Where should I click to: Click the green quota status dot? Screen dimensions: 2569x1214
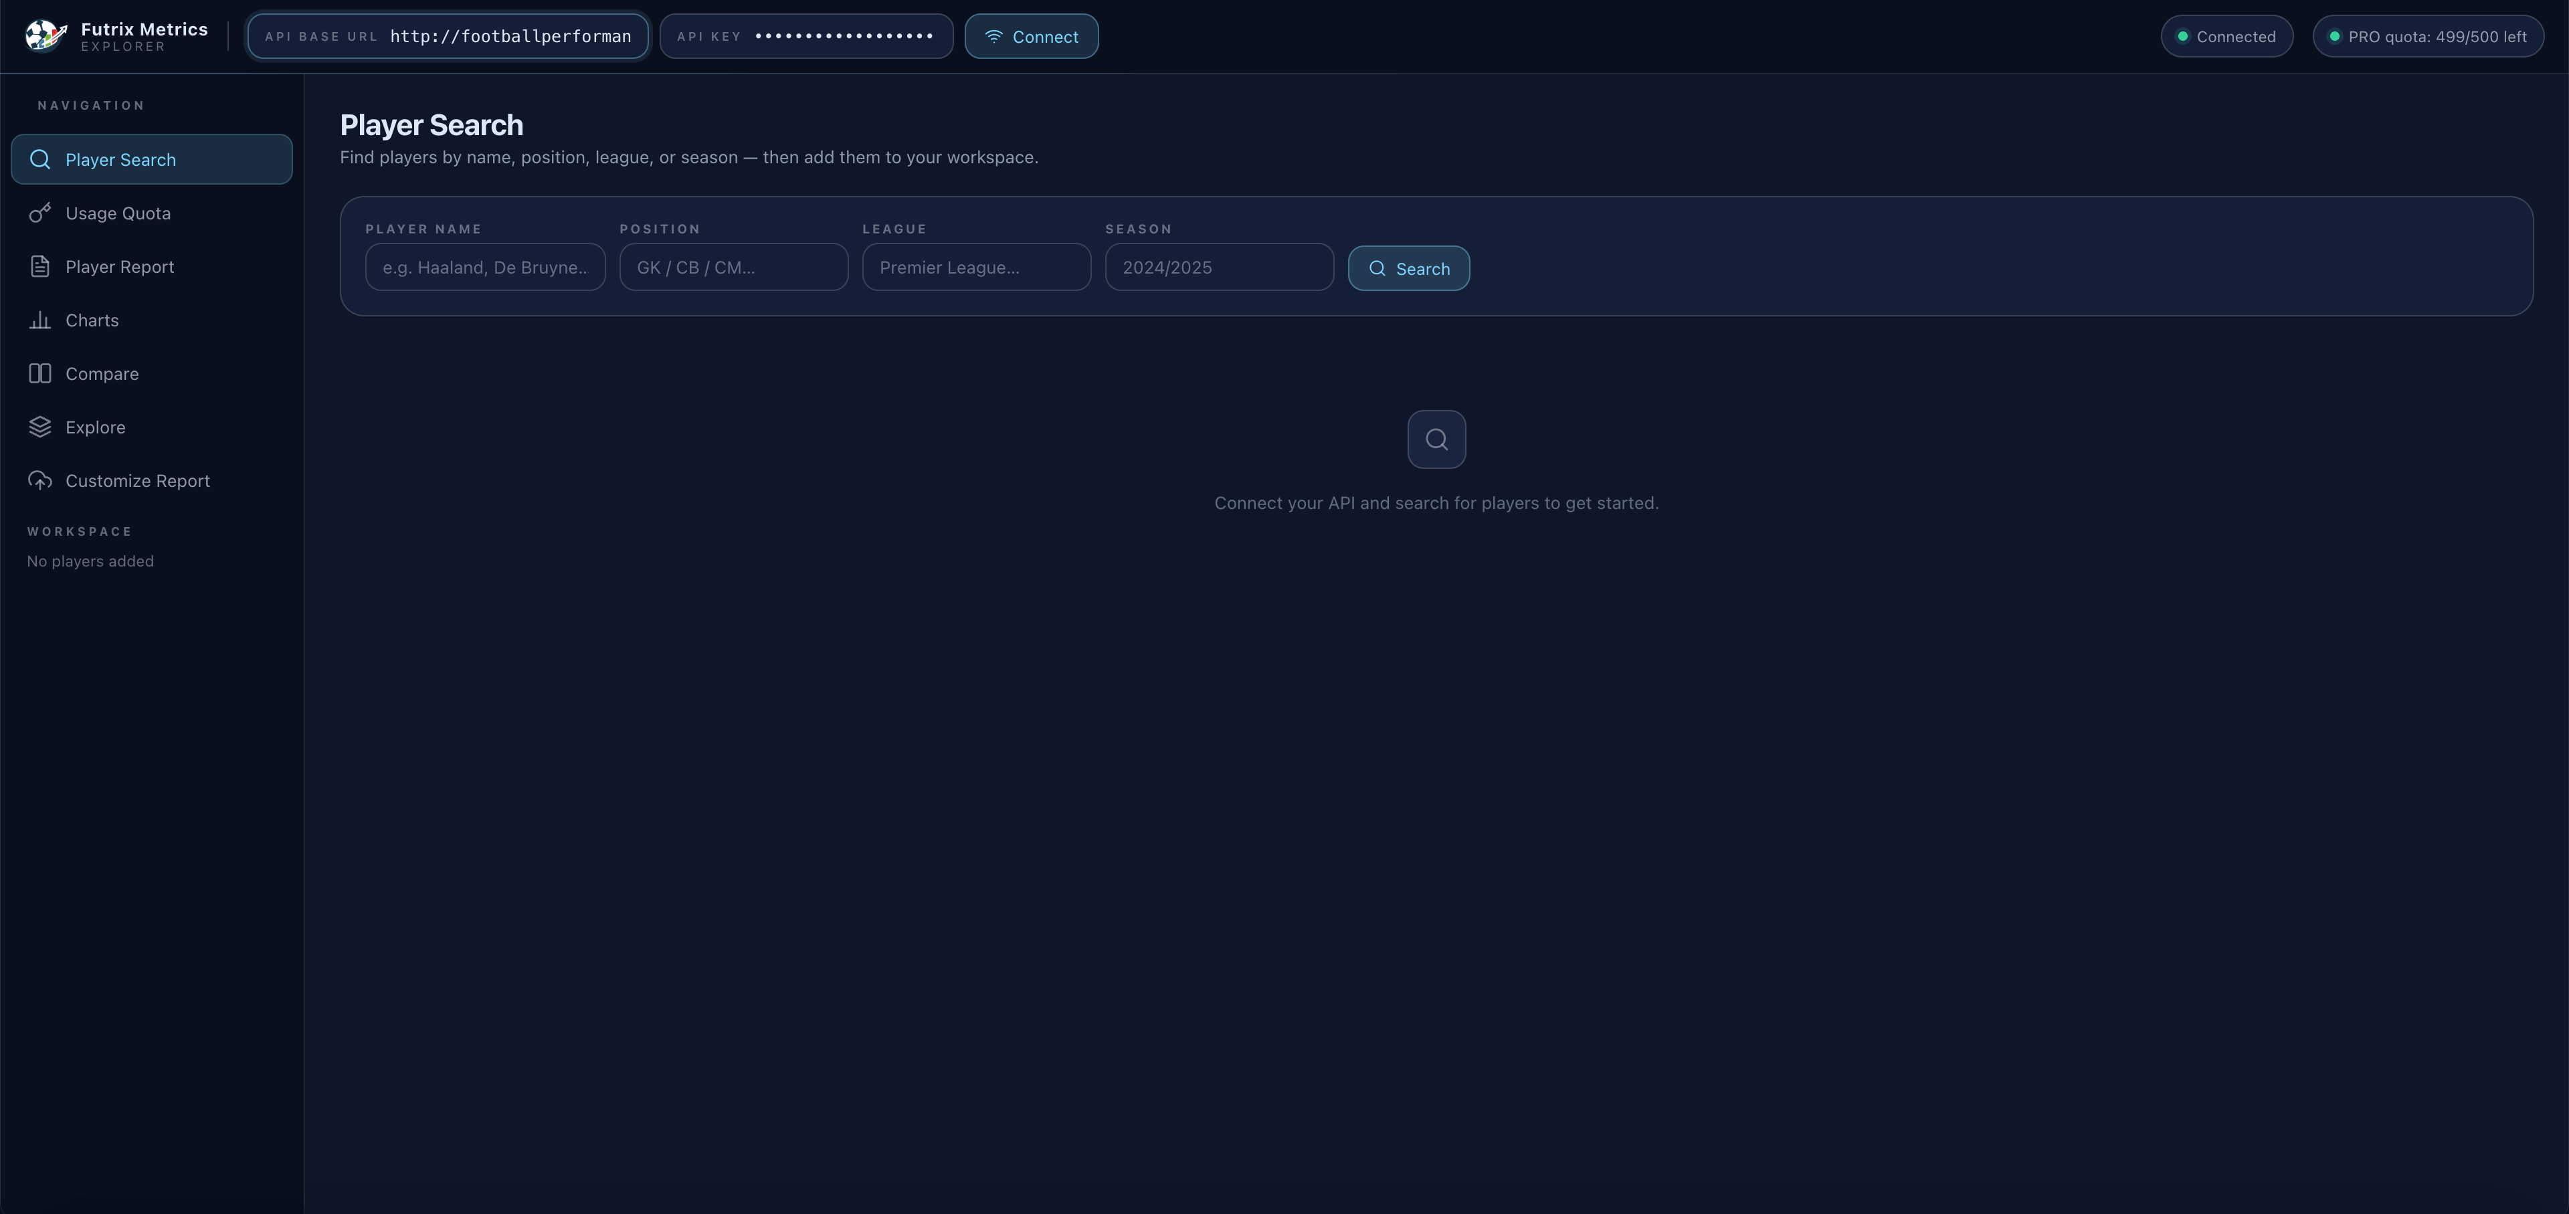[2335, 36]
